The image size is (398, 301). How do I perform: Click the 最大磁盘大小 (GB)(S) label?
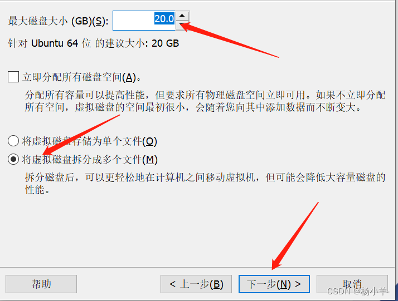58,21
